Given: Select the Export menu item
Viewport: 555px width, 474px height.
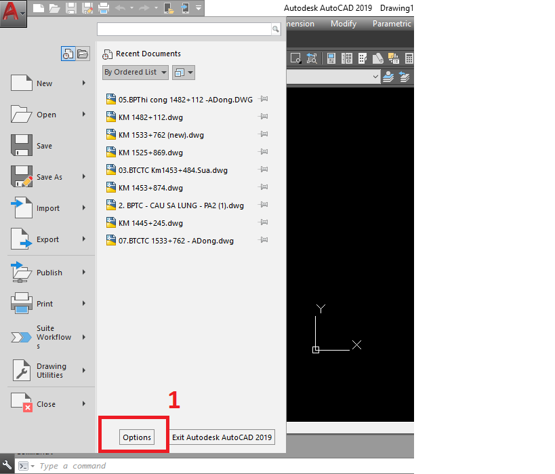Looking at the screenshot, I should 48,239.
